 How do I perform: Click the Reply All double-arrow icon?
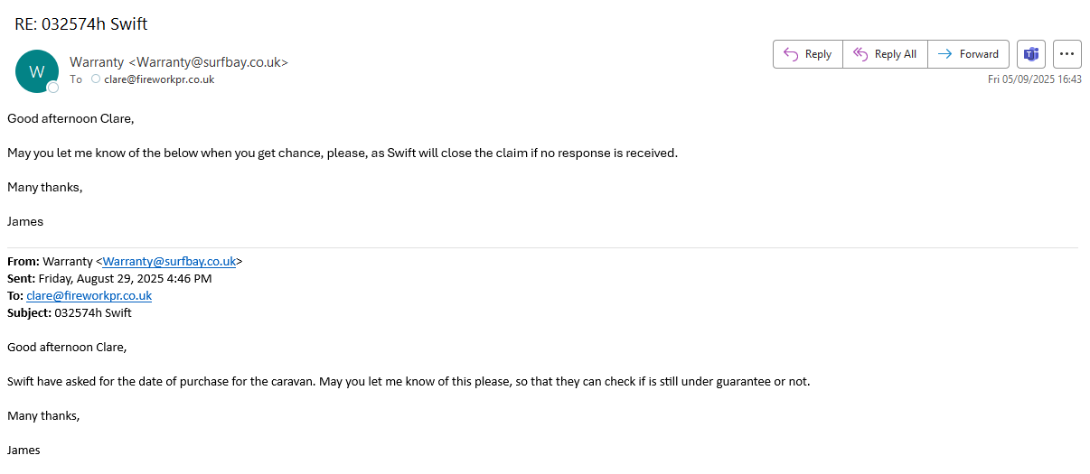point(860,54)
